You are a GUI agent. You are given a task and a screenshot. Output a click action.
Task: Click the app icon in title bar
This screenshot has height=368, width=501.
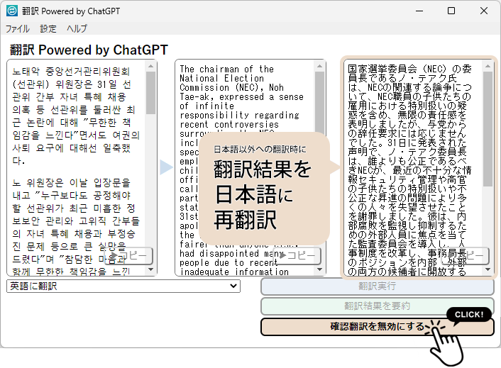(12, 11)
